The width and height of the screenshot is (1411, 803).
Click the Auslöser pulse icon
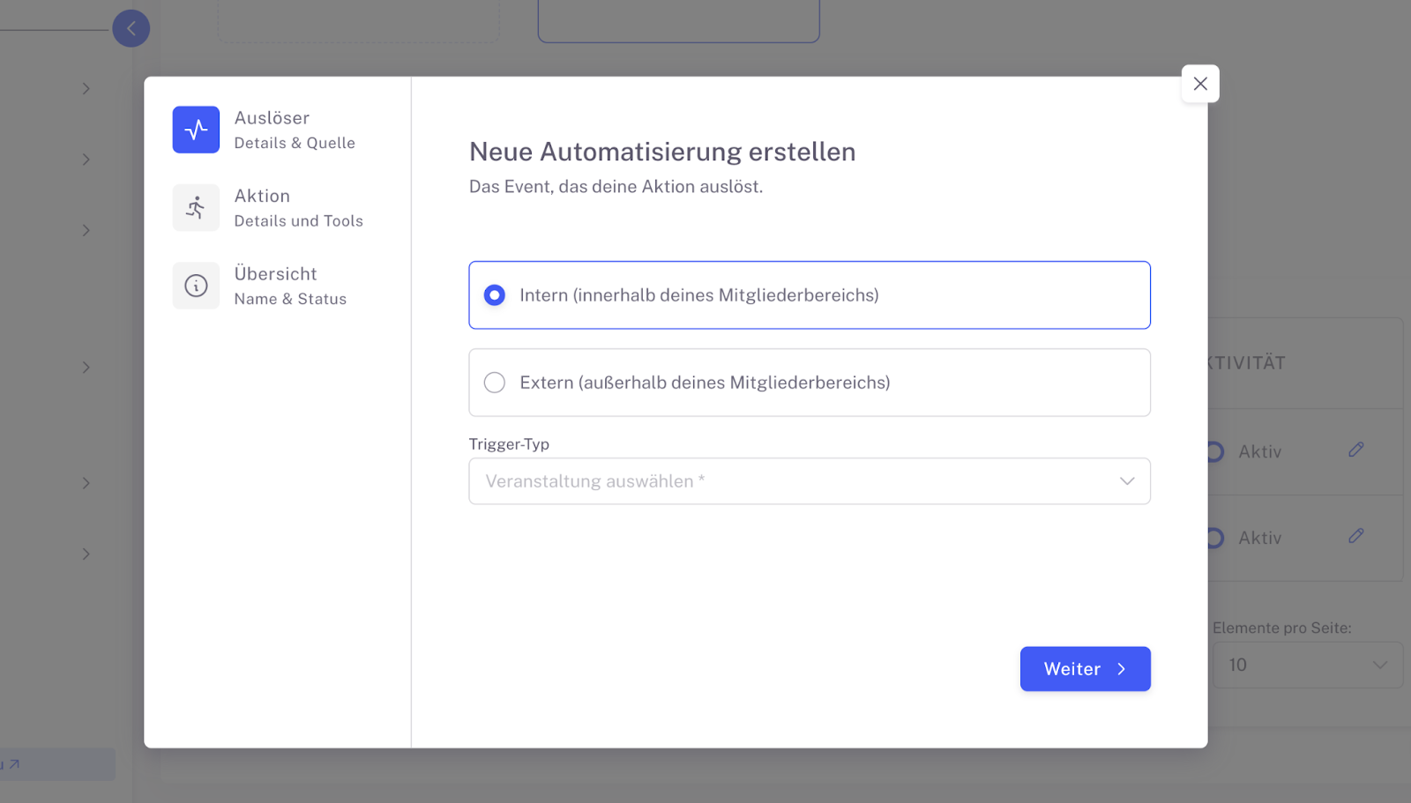pos(196,130)
